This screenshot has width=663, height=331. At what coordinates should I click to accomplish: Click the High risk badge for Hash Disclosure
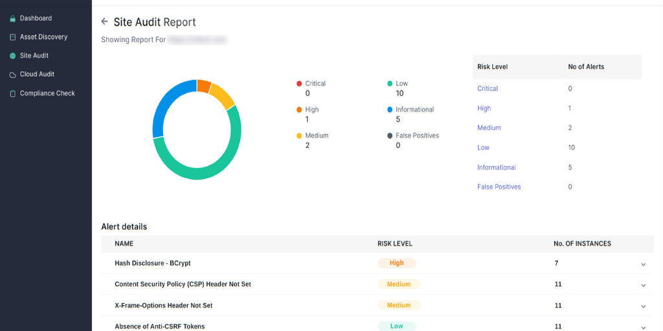coord(397,263)
